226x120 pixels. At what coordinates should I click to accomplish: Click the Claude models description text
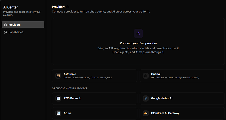pos(88,77)
